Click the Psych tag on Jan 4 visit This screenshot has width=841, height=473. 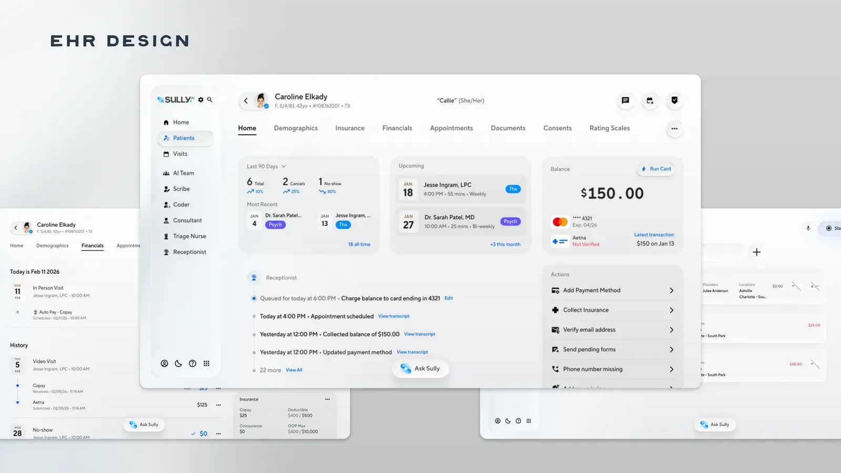coord(275,225)
